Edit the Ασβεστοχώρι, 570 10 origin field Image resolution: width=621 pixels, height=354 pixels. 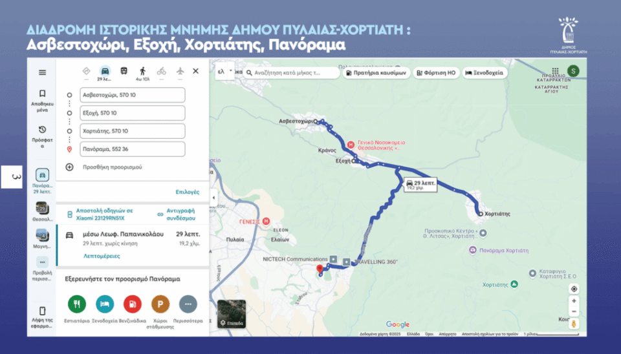pos(132,95)
